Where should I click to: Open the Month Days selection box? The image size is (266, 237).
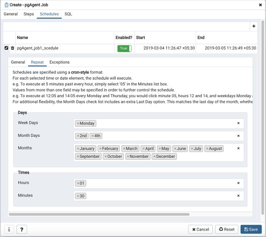click(x=167, y=136)
